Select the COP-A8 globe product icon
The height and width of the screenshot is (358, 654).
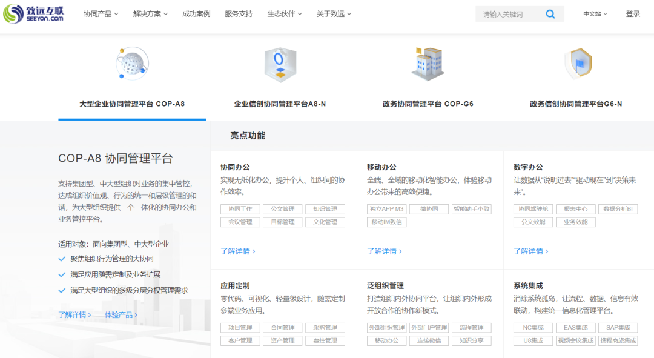point(132,64)
